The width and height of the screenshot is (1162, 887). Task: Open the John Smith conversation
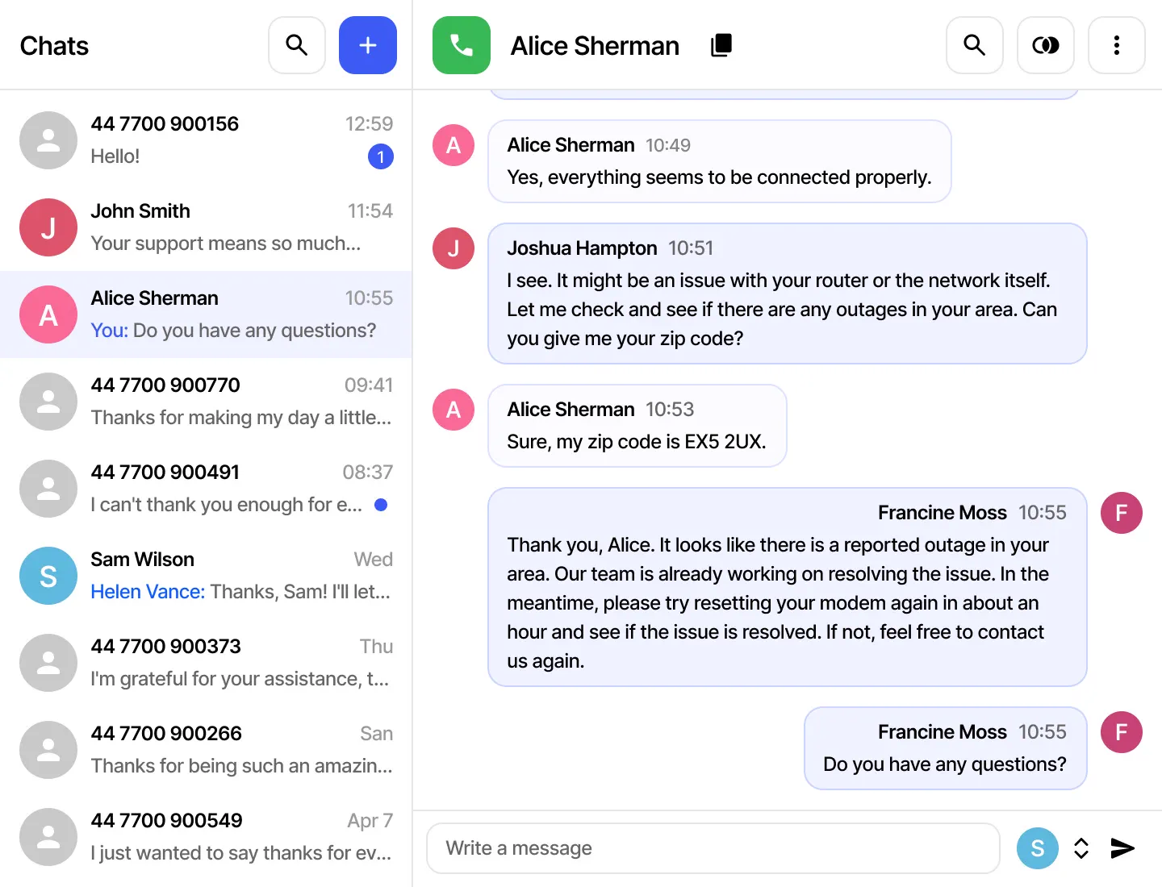tap(207, 227)
